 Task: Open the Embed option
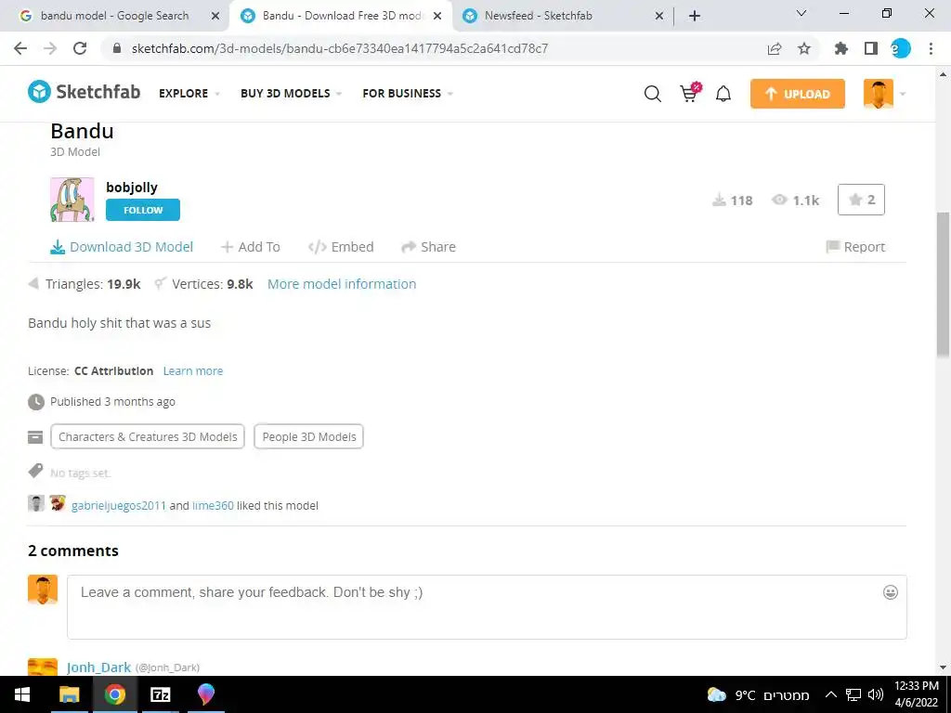(x=341, y=247)
